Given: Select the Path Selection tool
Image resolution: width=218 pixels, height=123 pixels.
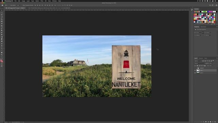Looking at the screenshot, I should pyautogui.click(x=2, y=48).
